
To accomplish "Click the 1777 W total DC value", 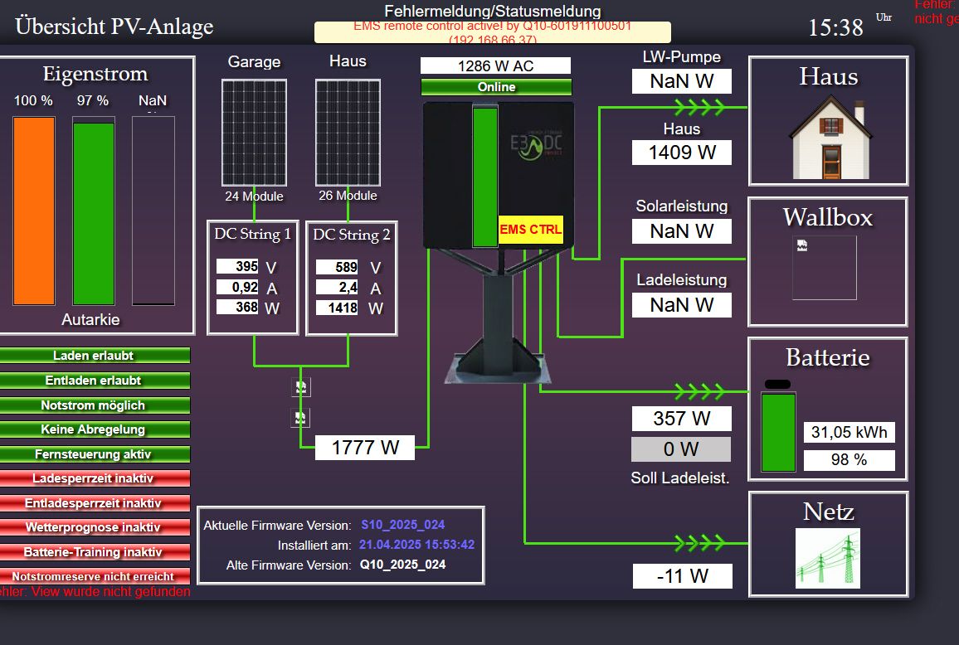I will pyautogui.click(x=365, y=448).
